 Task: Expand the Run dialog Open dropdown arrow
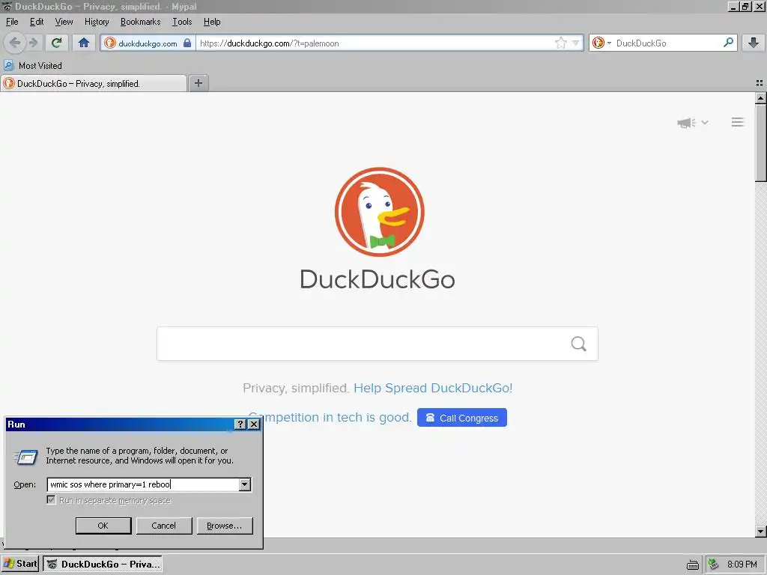(x=245, y=484)
